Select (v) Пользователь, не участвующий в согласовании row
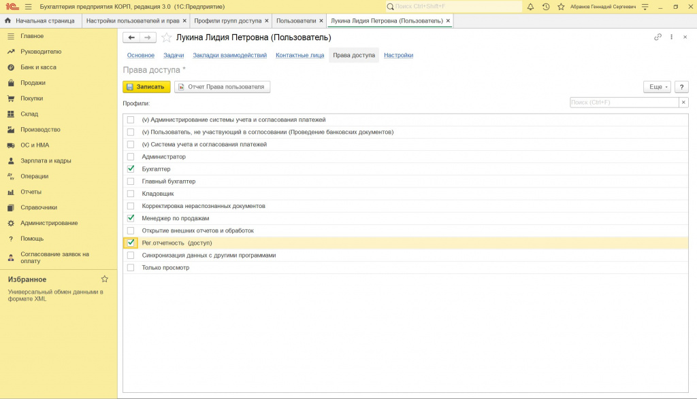The image size is (697, 399). pyautogui.click(x=406, y=132)
